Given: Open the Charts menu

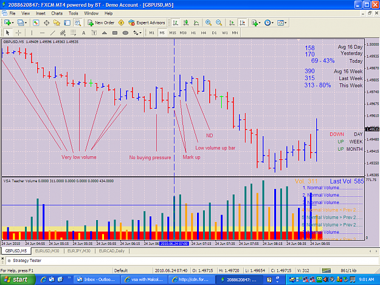Looking at the screenshot, I should tap(57, 13).
